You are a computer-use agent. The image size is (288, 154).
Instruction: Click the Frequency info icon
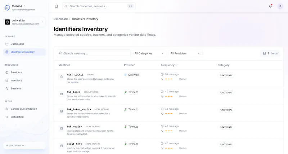tap(177, 65)
